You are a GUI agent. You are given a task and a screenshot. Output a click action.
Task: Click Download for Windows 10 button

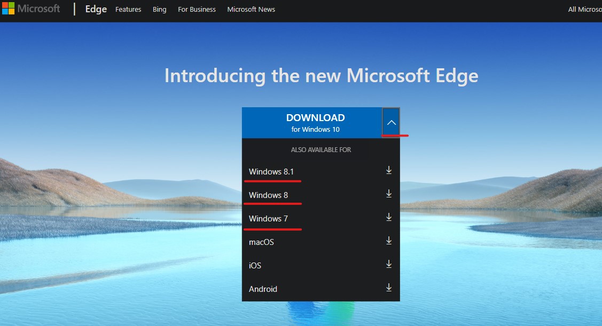[312, 123]
